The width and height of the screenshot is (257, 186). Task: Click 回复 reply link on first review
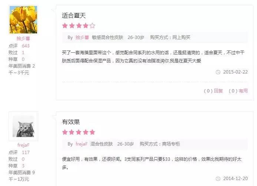pos(218,91)
